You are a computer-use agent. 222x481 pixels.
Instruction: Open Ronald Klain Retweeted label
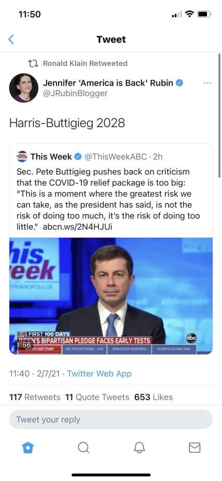point(85,63)
